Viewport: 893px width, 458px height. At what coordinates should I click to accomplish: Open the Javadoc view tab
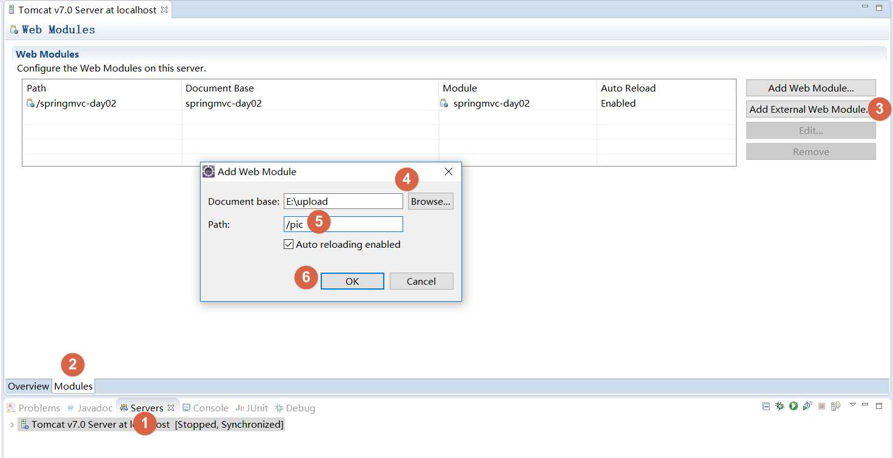[90, 408]
